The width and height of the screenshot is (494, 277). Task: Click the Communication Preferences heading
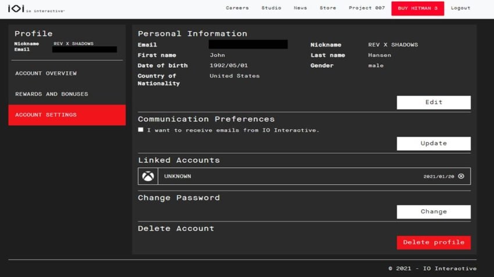click(x=206, y=119)
